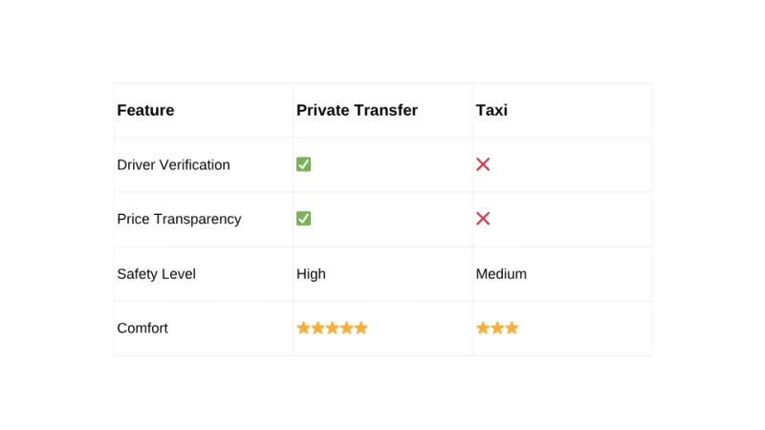Click the red X in the Driver Verification row
The height and width of the screenshot is (430, 765).
point(483,164)
